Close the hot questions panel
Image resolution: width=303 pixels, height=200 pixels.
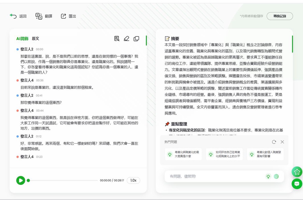[x=282, y=142]
